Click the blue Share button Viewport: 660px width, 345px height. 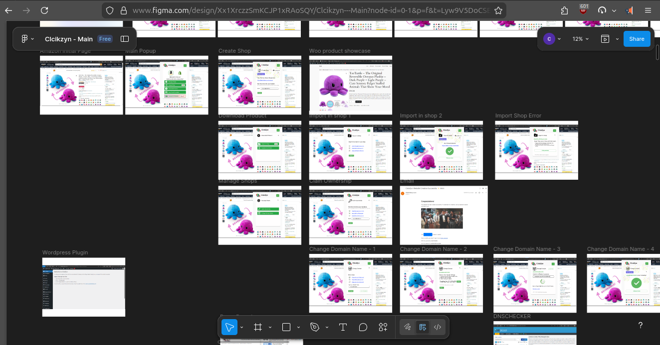tap(637, 39)
